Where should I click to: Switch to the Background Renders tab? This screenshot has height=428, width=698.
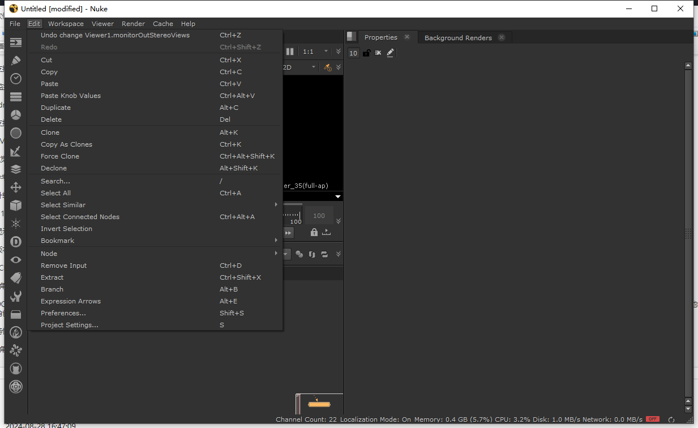pos(458,38)
